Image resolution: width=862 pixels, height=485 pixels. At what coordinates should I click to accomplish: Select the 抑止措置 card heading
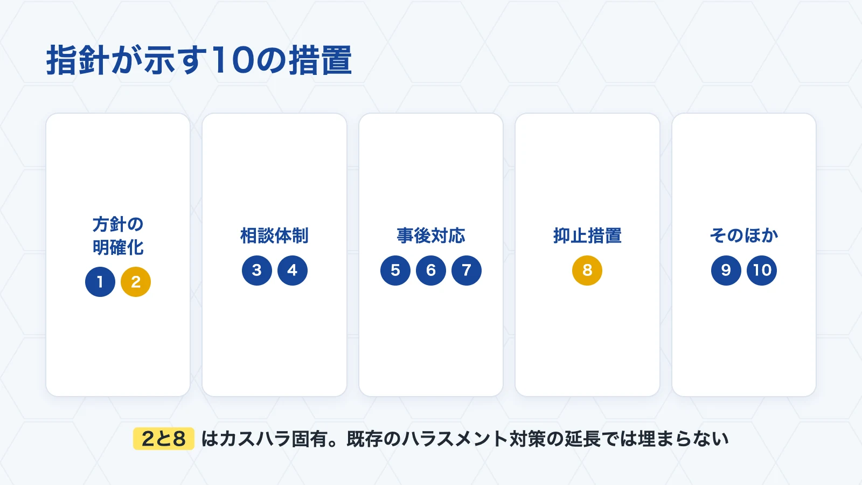coord(587,235)
